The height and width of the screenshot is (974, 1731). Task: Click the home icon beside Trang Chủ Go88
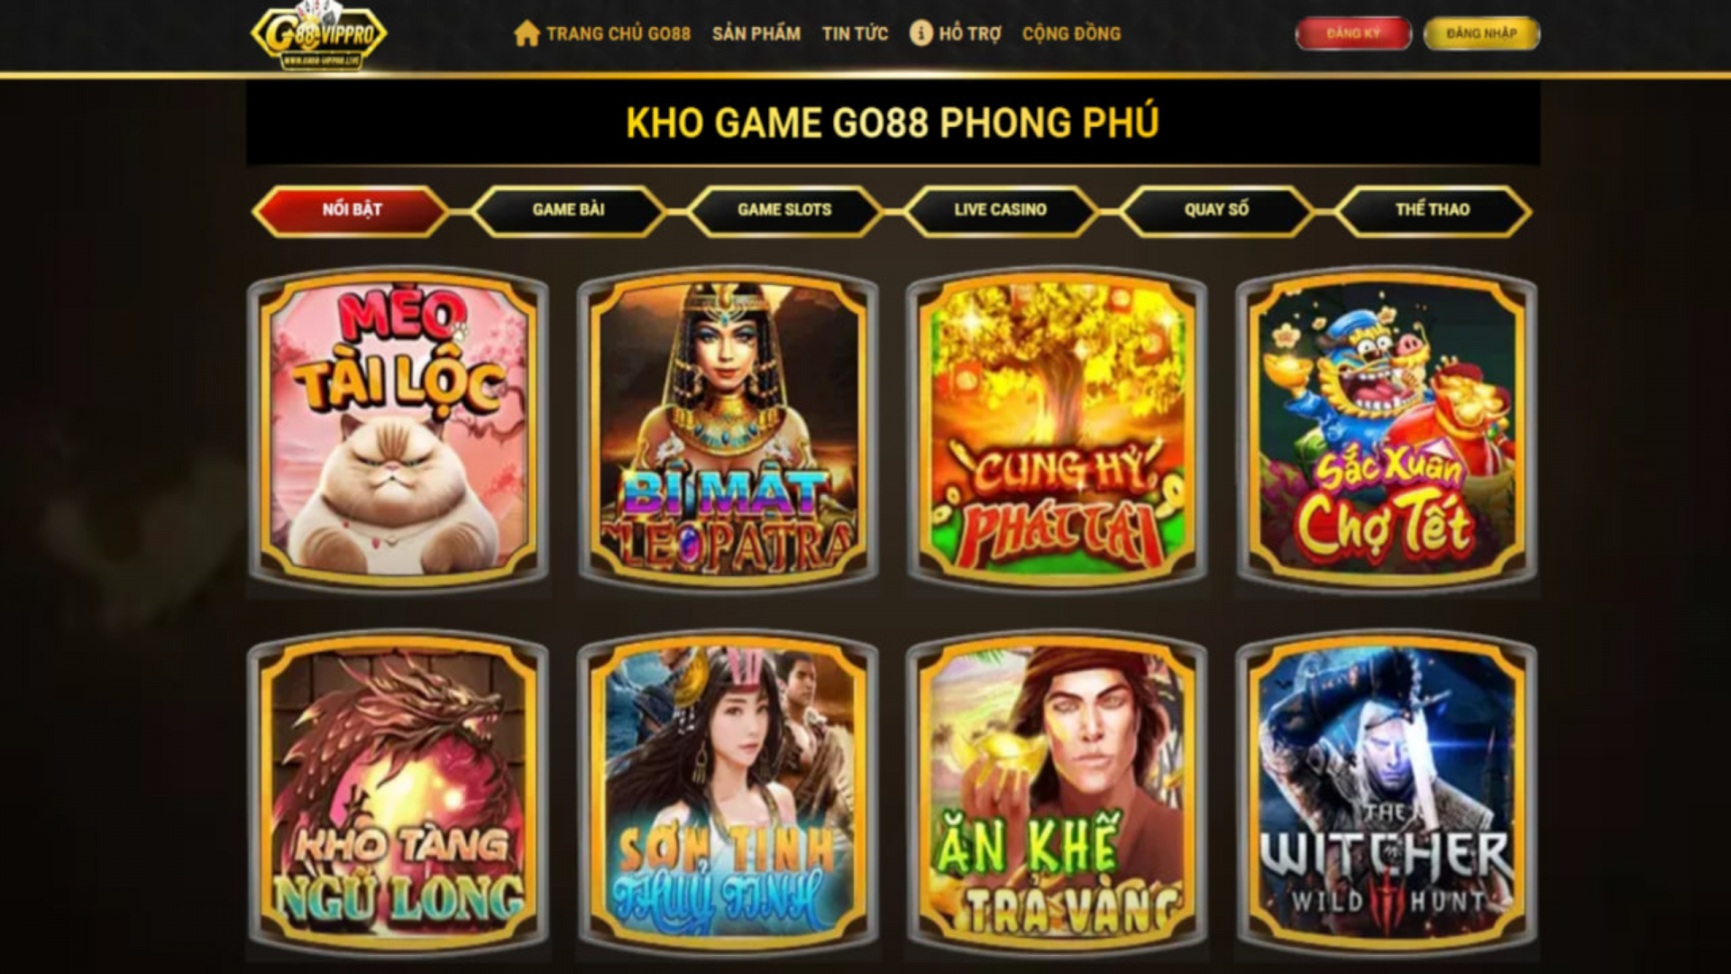tap(527, 33)
